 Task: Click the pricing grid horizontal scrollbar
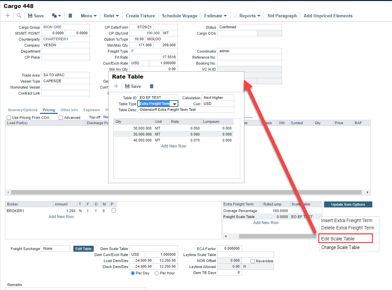point(186,192)
